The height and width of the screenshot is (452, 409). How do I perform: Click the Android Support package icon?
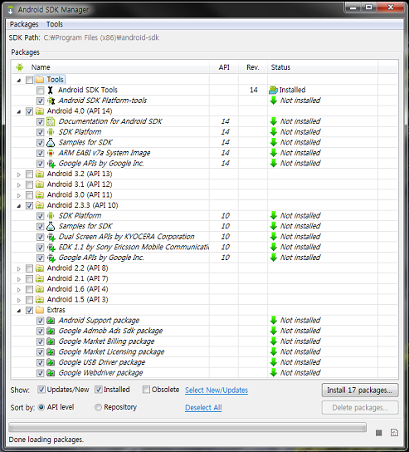tap(51, 321)
